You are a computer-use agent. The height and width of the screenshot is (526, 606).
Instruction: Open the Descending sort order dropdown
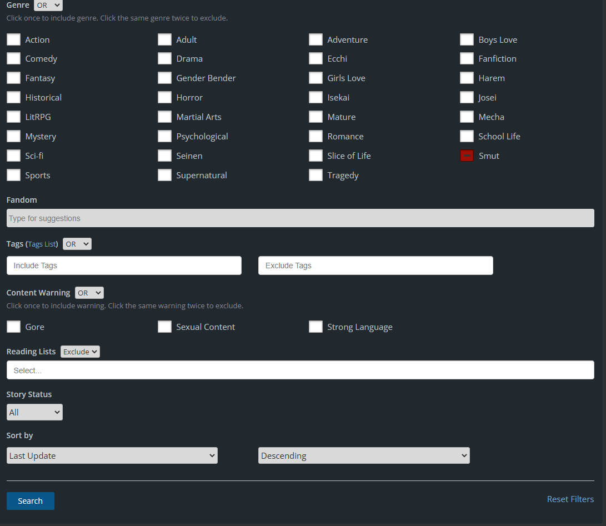point(364,455)
